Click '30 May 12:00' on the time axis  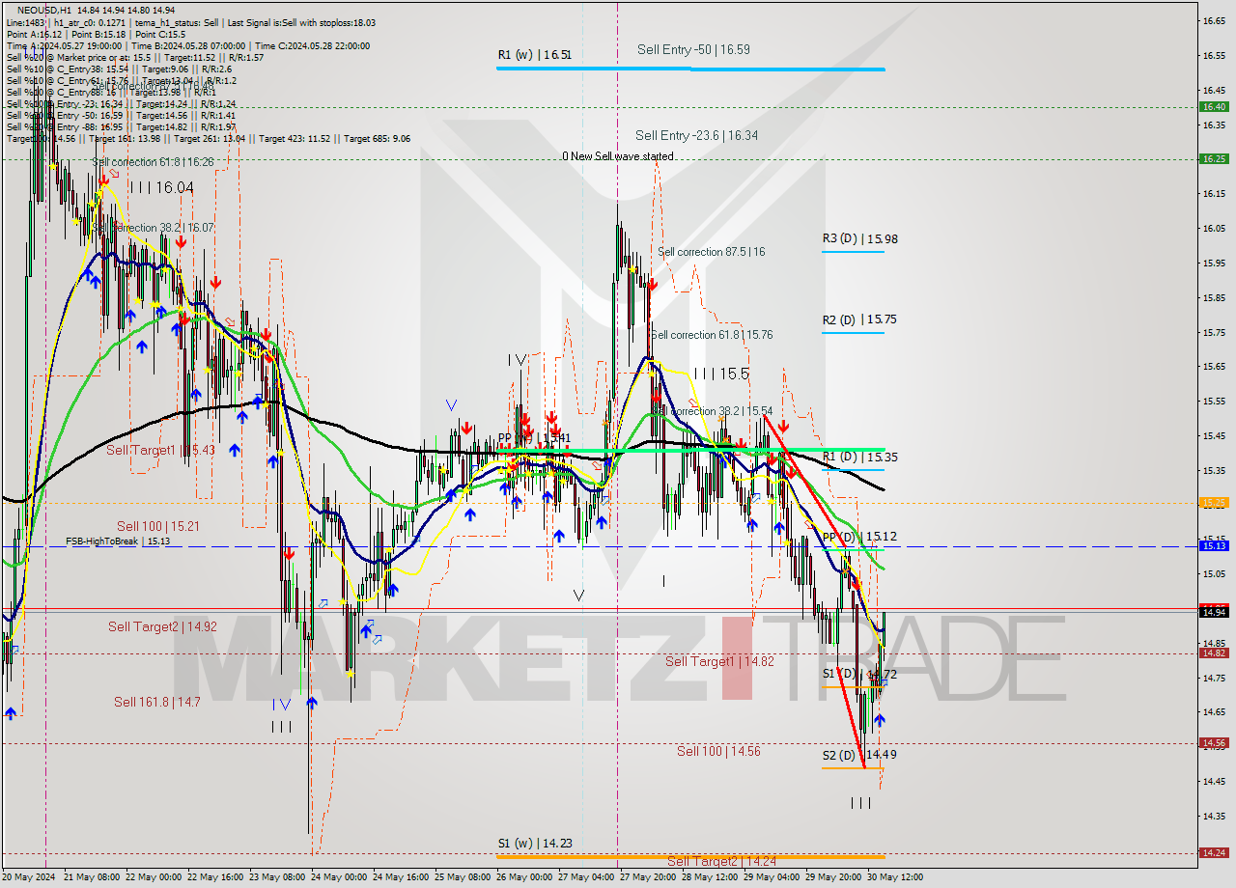(895, 877)
